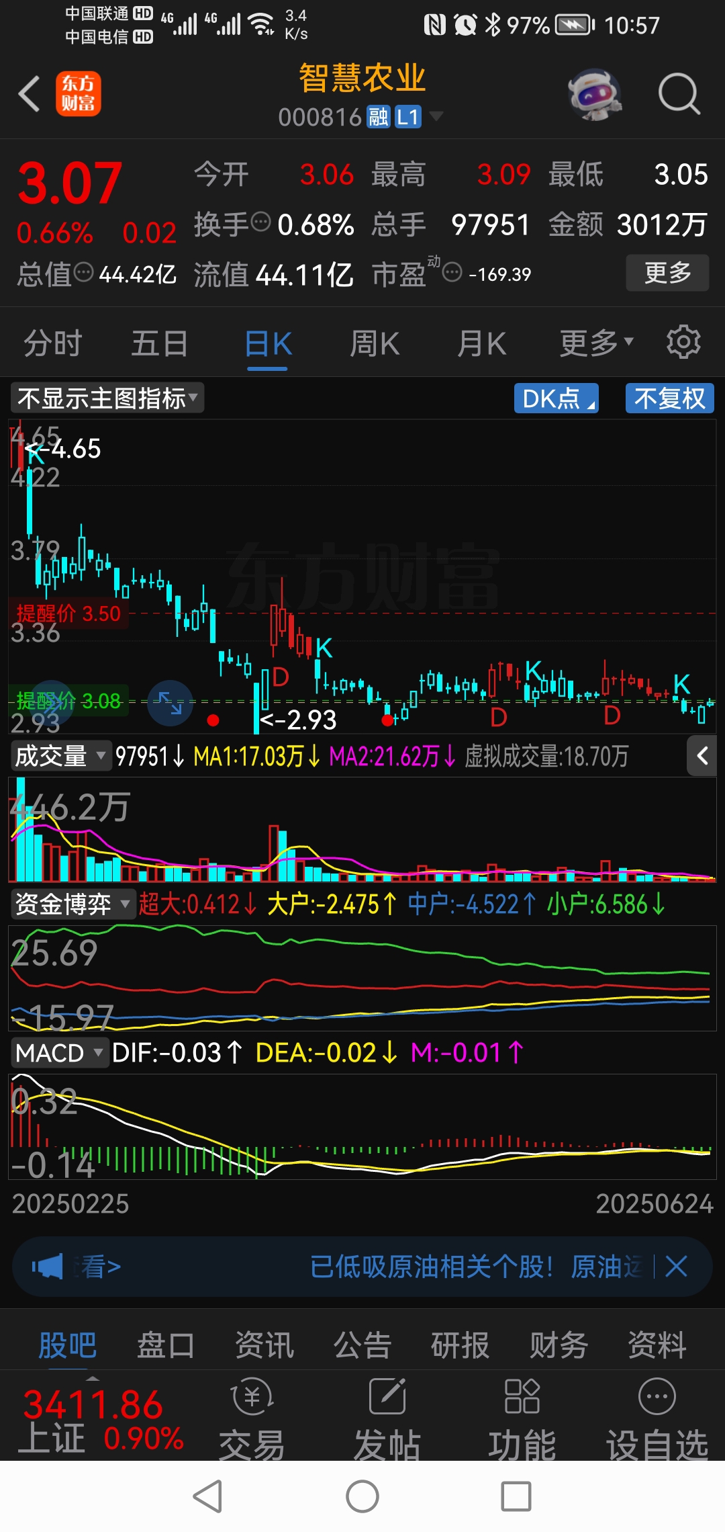Select the 日K chart tab
Viewport: 725px width, 1532px height.
[x=268, y=343]
